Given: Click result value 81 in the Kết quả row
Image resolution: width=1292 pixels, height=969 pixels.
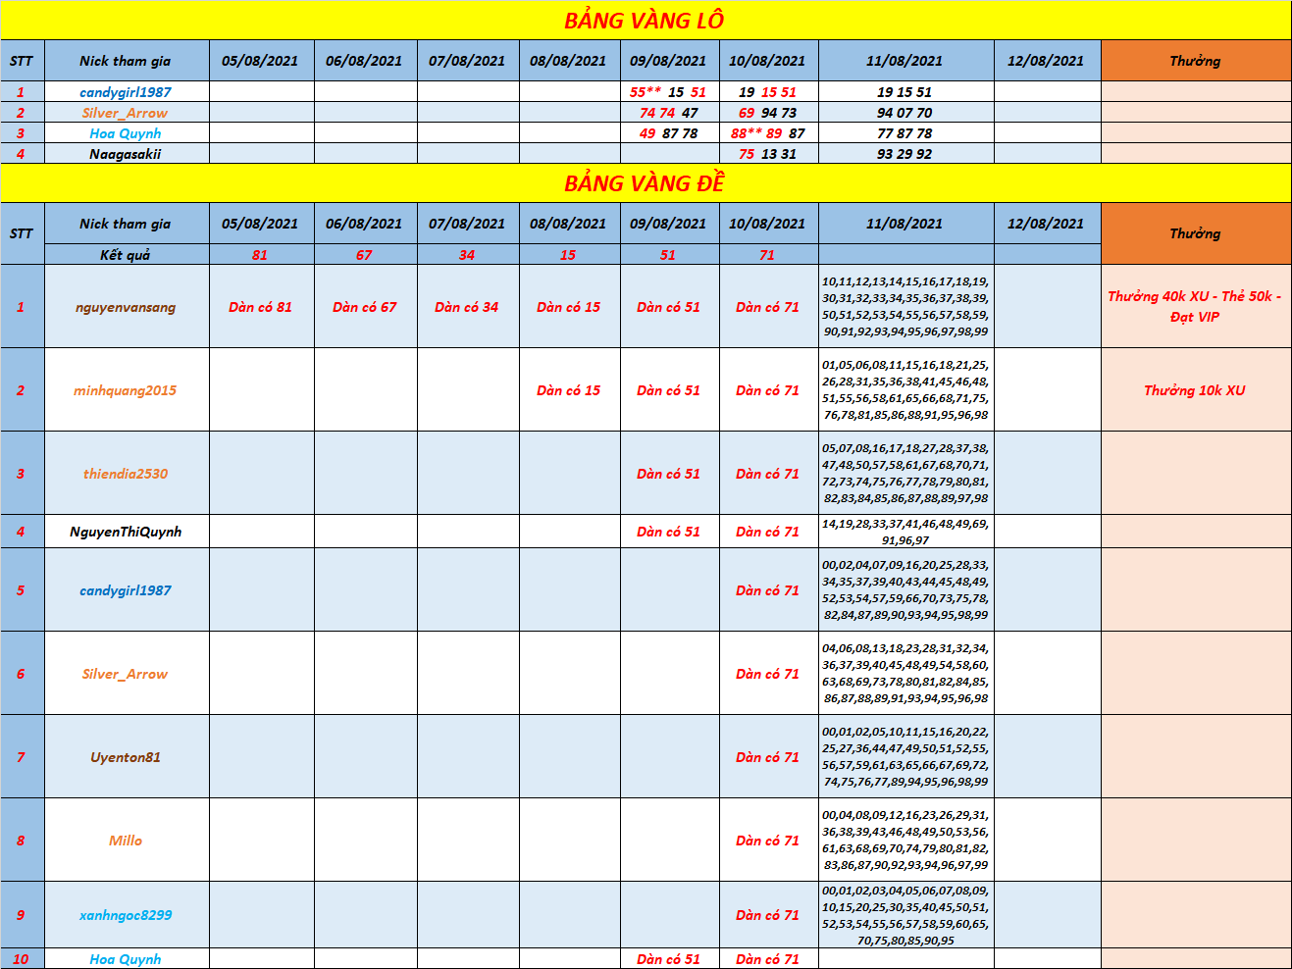Looking at the screenshot, I should (260, 255).
